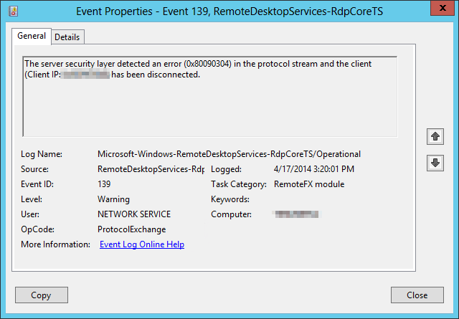Screen dimensions: 459x319
Task: Click the blurred Computer name value
Action: (x=296, y=214)
